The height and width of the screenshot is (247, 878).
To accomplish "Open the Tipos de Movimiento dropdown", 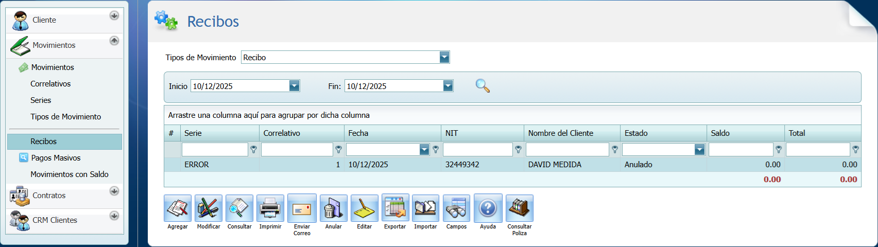I will point(444,58).
